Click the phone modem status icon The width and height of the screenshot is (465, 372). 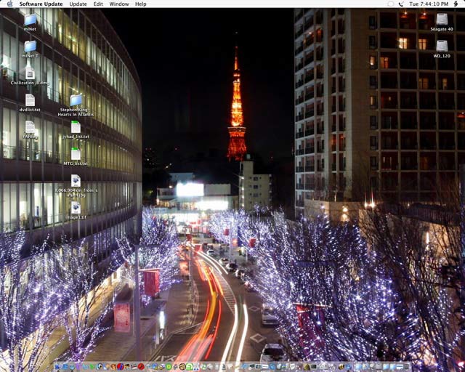(x=401, y=4)
